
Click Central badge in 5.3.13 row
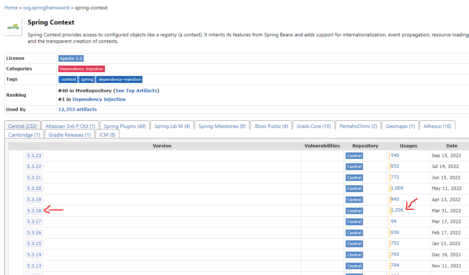pos(354,266)
